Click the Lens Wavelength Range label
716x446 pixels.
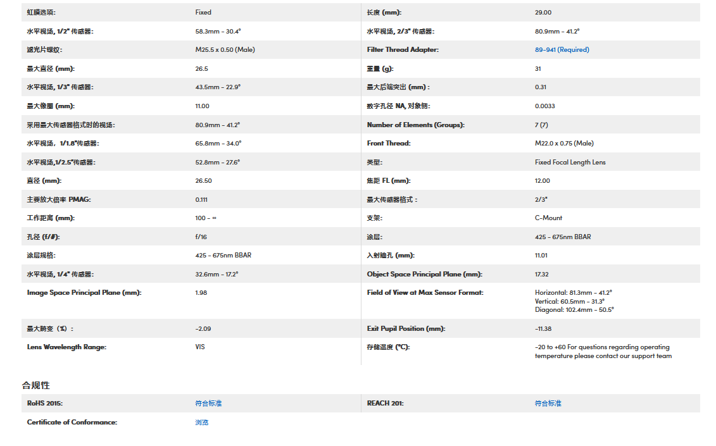coord(66,347)
